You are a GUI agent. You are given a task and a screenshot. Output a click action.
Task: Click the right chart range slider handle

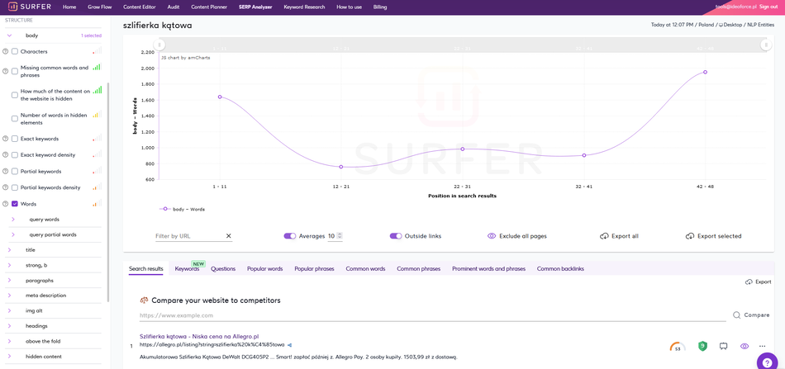767,45
